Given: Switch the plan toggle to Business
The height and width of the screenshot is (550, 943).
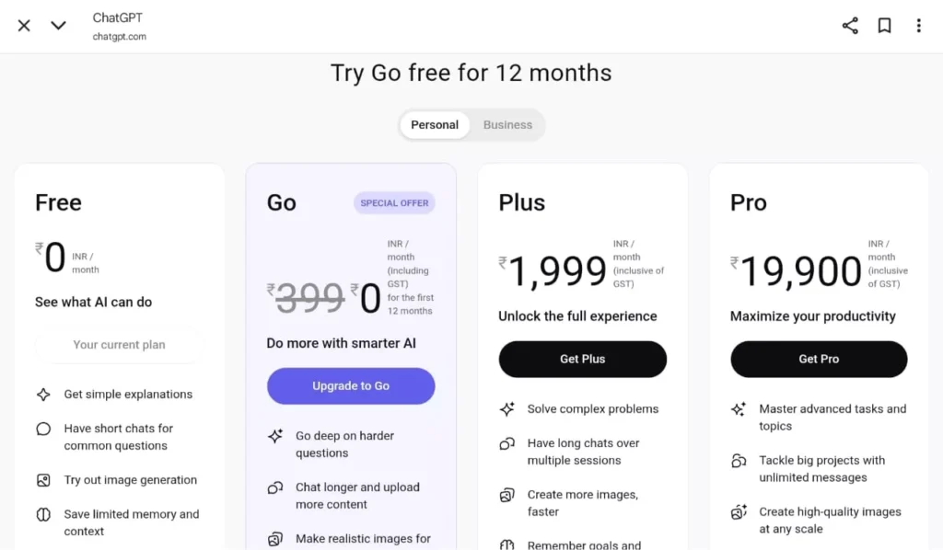Looking at the screenshot, I should tap(507, 124).
